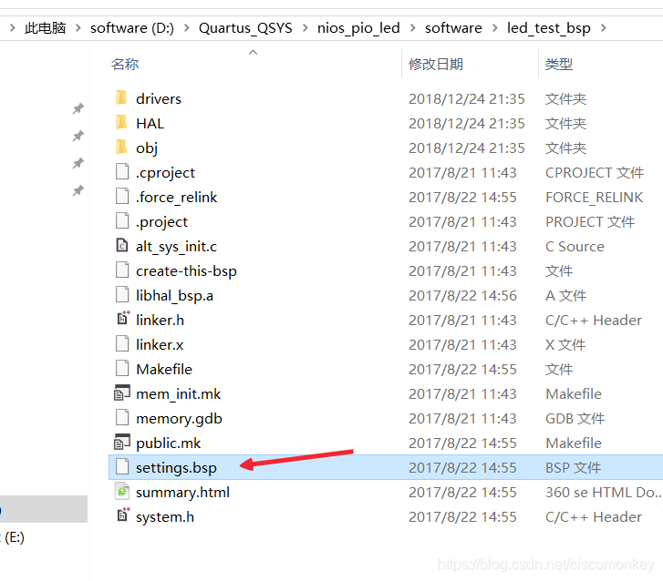Click the system.h header file icon
Screen dimensions: 663x581
(x=123, y=515)
